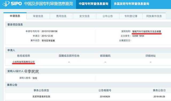Open the 同族案件信息 tab
This screenshot has height=101, width=171.
coord(154,16)
